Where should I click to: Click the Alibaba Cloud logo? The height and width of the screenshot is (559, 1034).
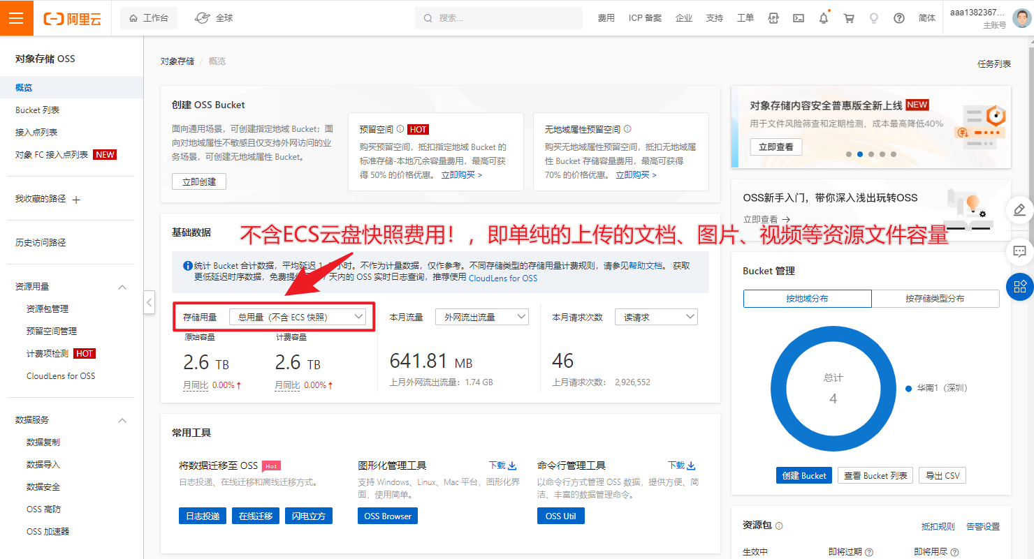(x=73, y=19)
